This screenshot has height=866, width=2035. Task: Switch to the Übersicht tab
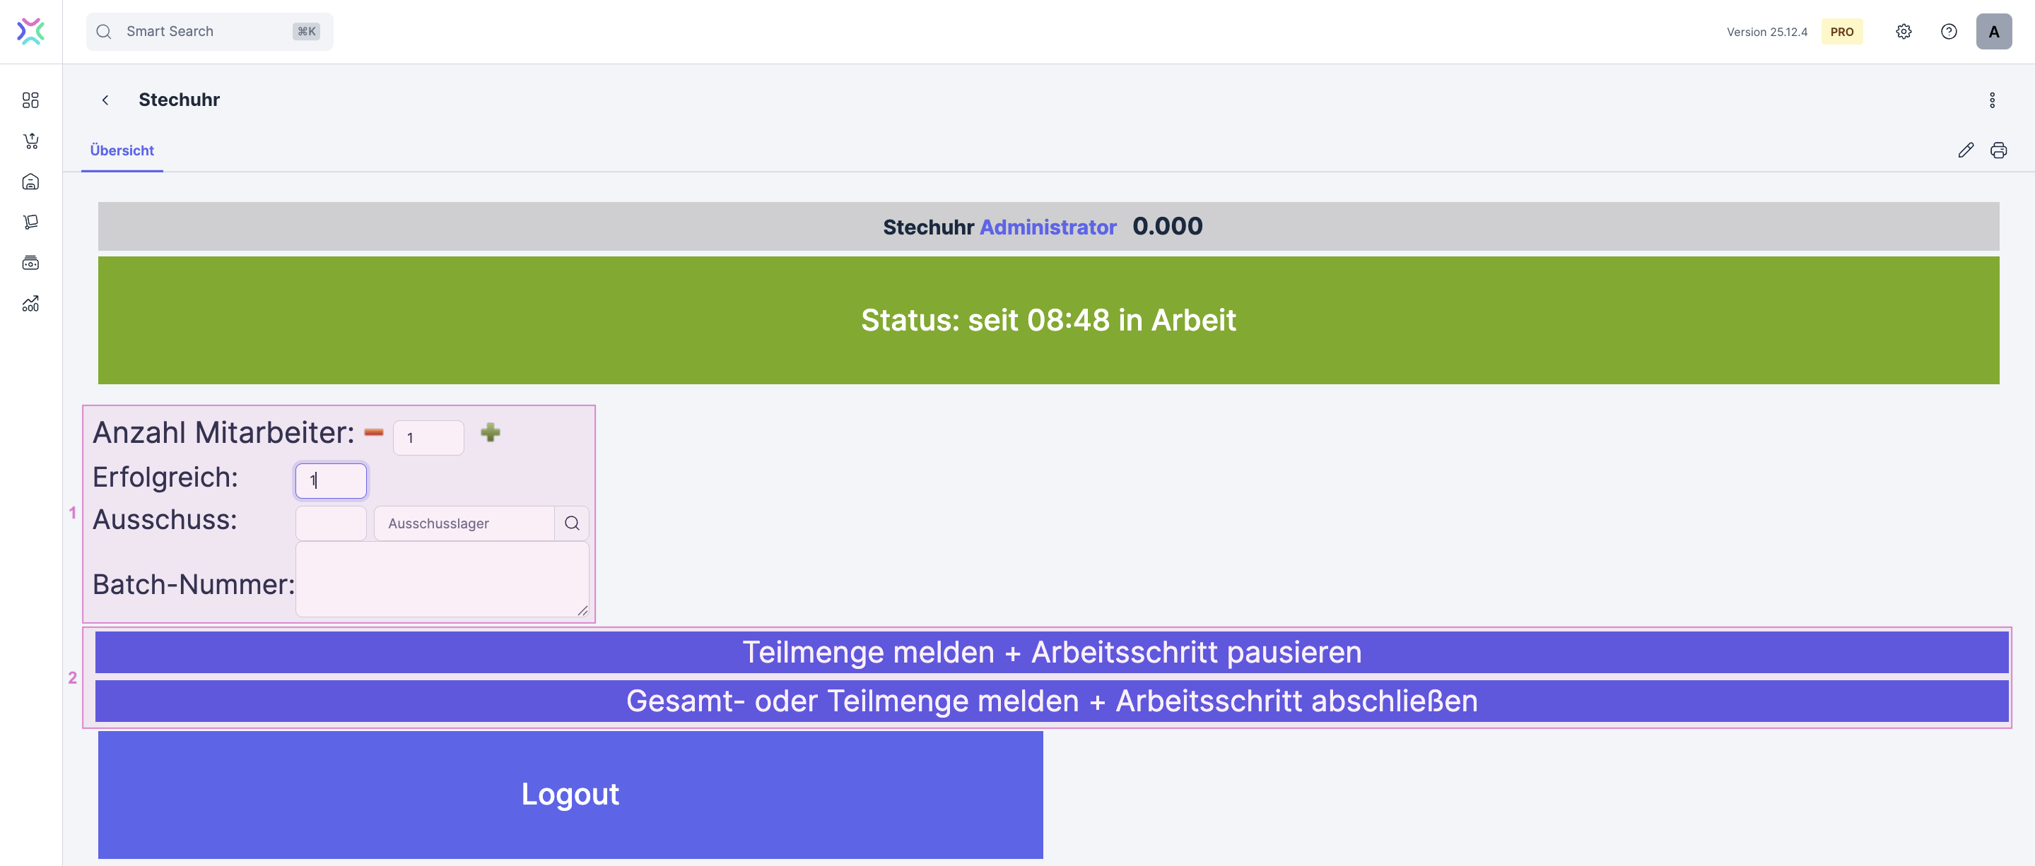(122, 150)
